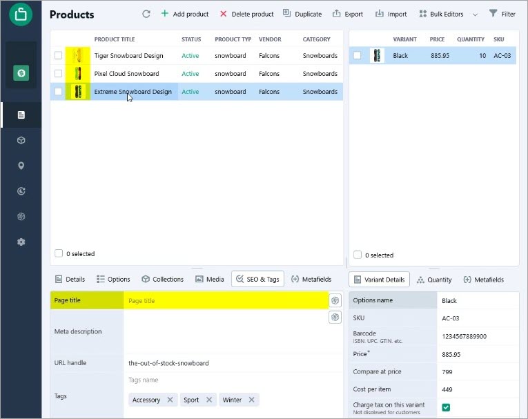This screenshot has width=528, height=419.
Task: Expand the Bulk Editors dropdown arrow
Action: pos(475,14)
